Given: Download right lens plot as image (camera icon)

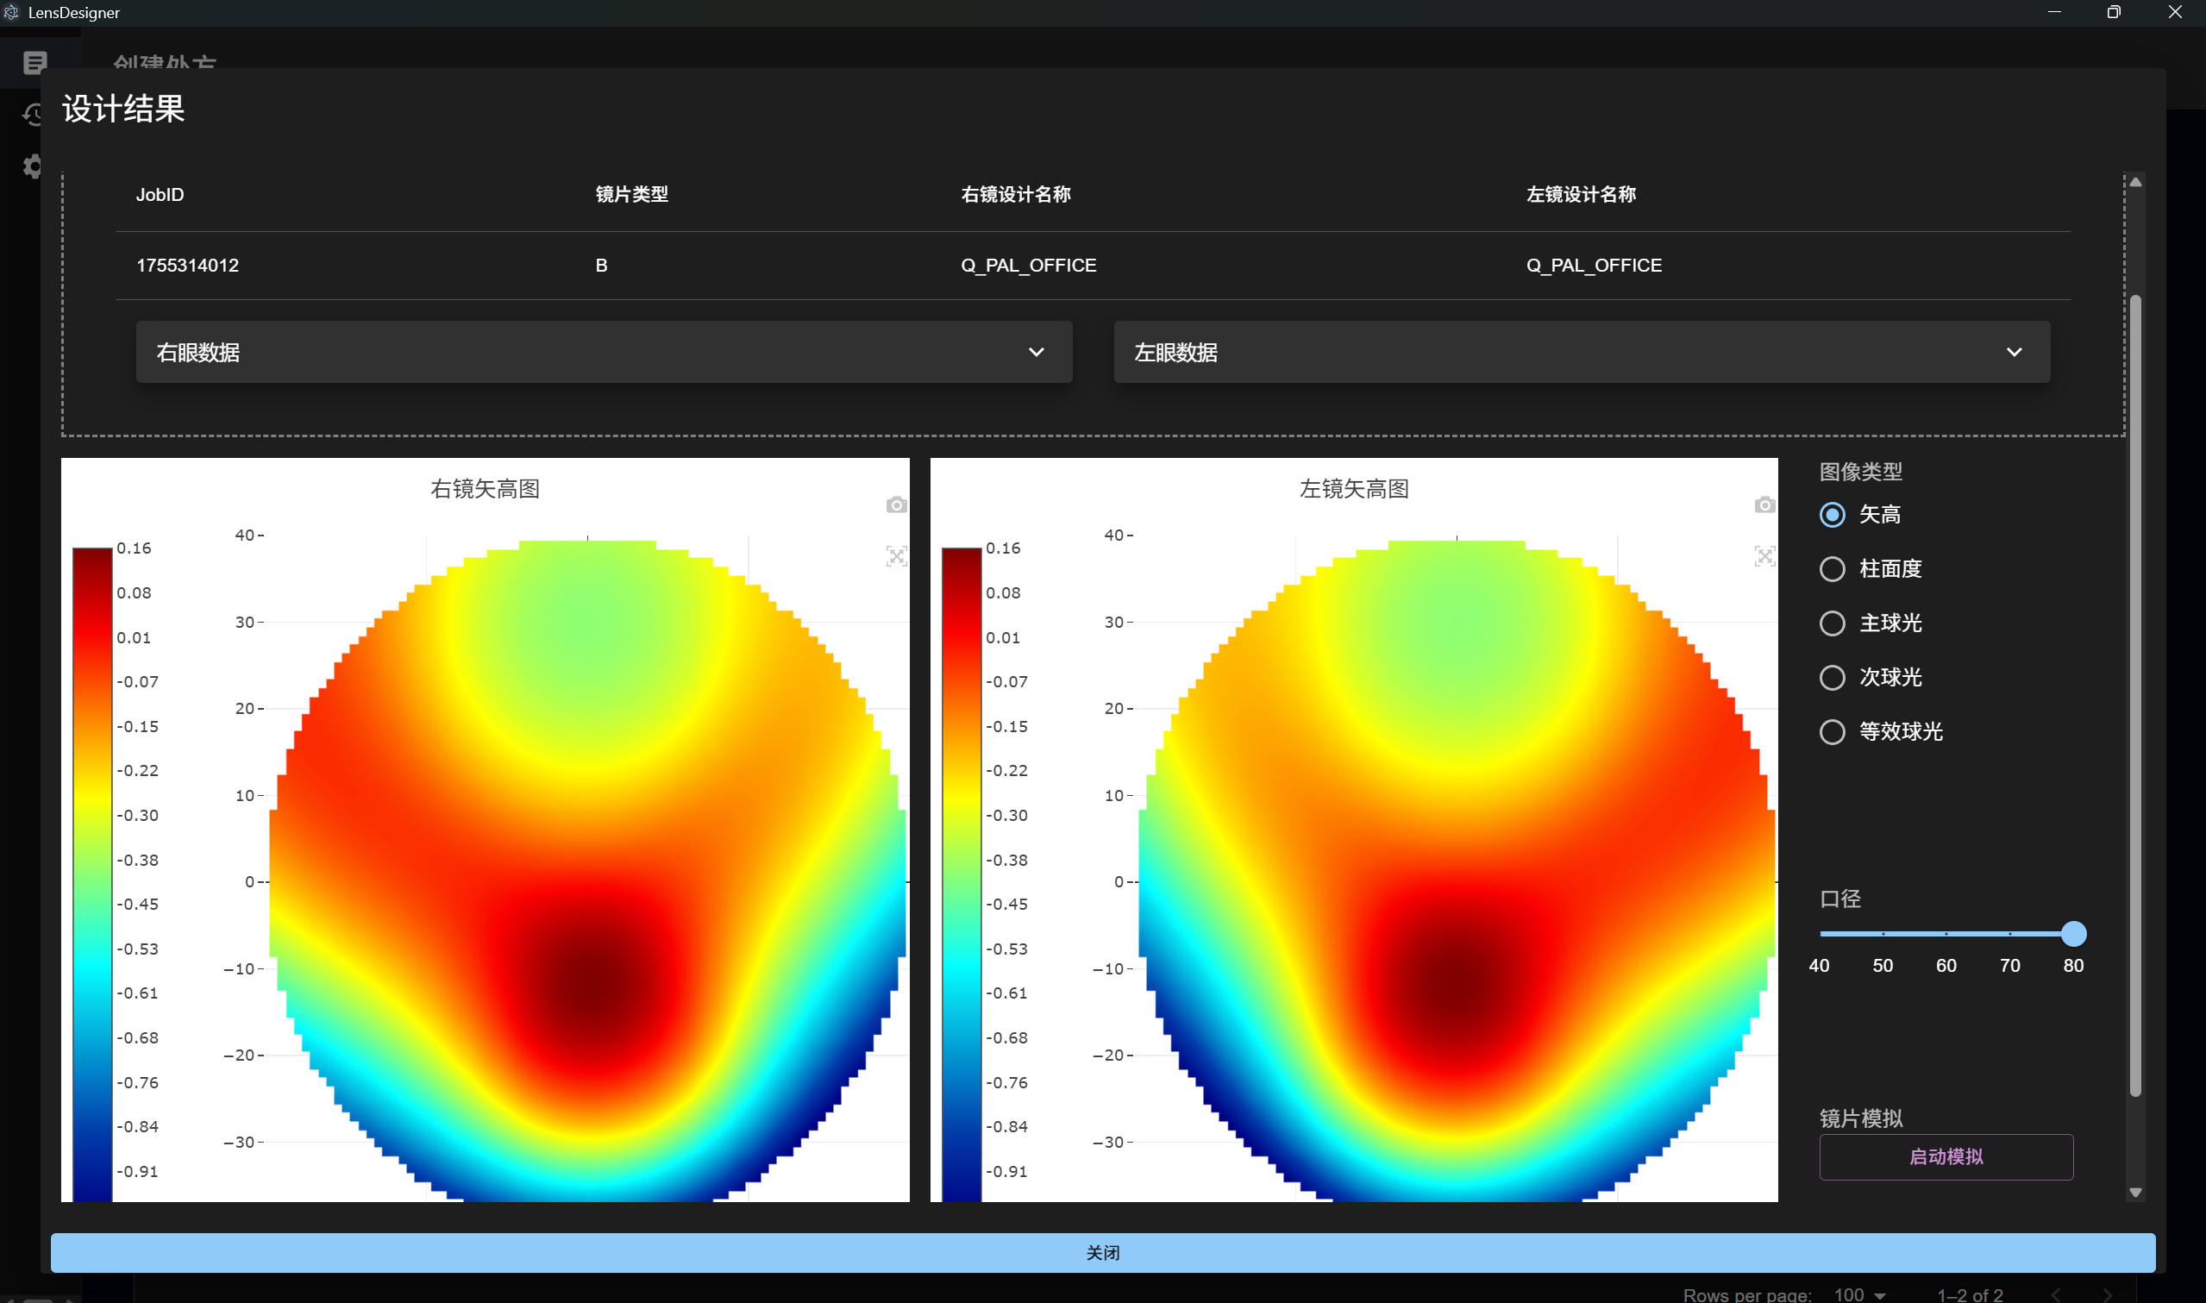Looking at the screenshot, I should (x=895, y=504).
